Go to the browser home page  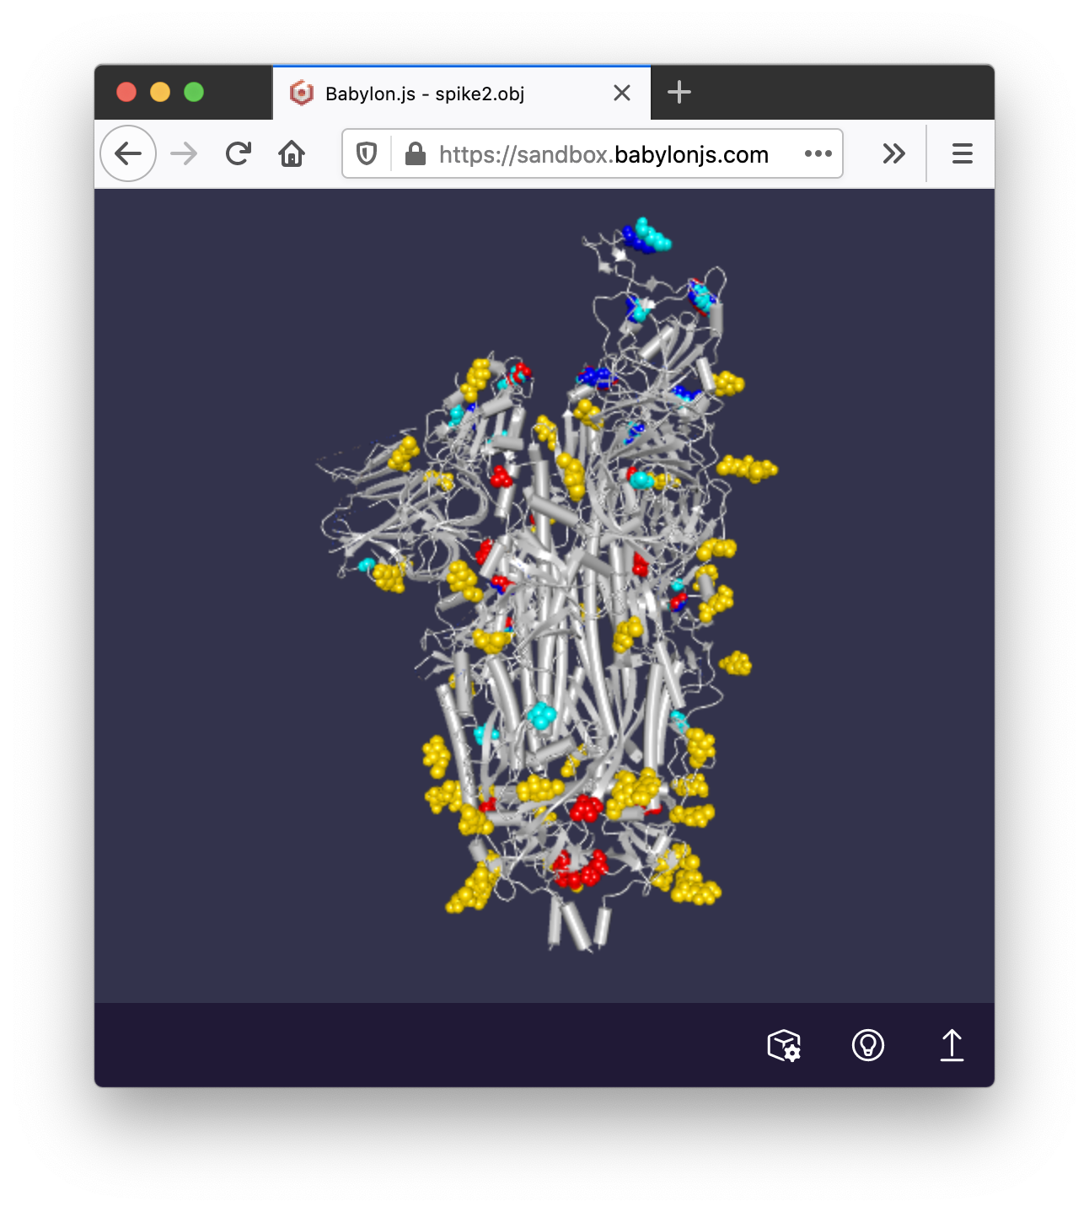[x=292, y=153]
